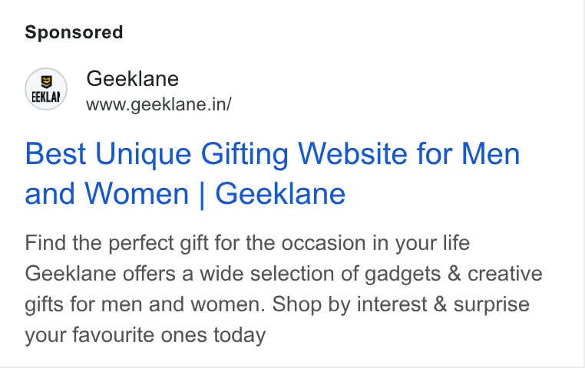Click the cropped black brand text inside the logo

click(46, 97)
